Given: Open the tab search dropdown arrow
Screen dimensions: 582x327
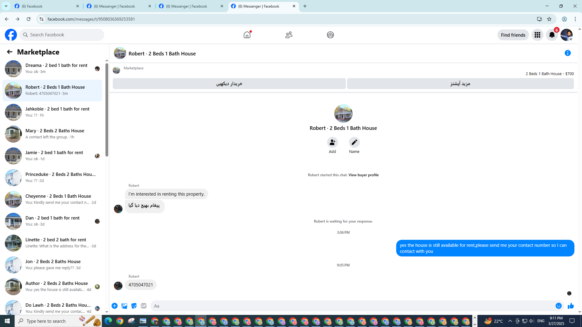Looking at the screenshot, I should (6, 6).
